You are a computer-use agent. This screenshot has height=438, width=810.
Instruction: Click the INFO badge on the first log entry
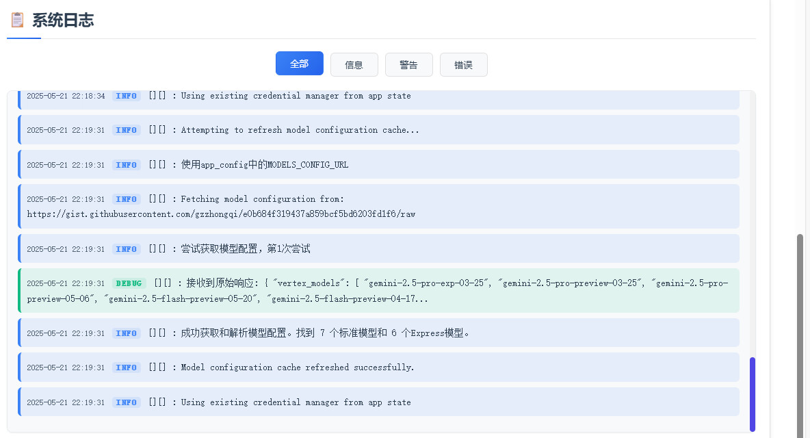(x=126, y=96)
